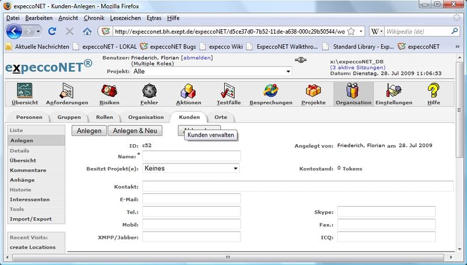467x265 pixels.
Task: Click into the E-Mail input field
Action: [x=191, y=199]
